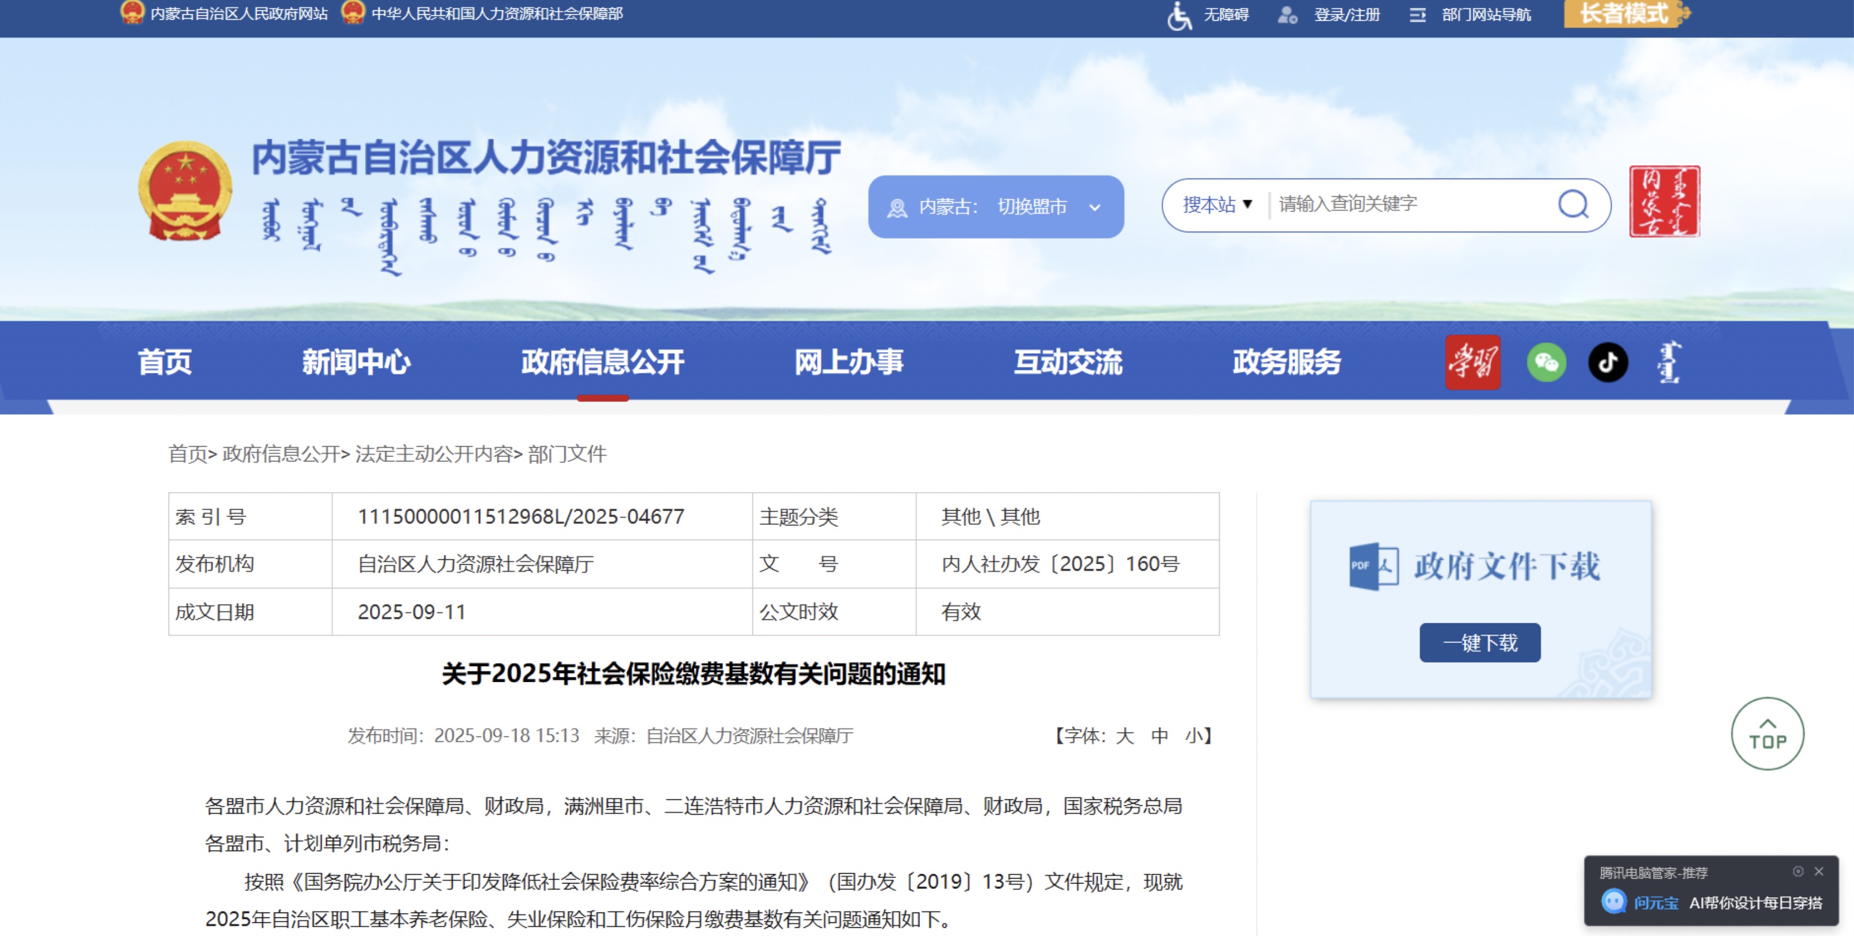Expand 部门网站导航 menu
Screen dimensions: 1854x936
tap(1486, 15)
